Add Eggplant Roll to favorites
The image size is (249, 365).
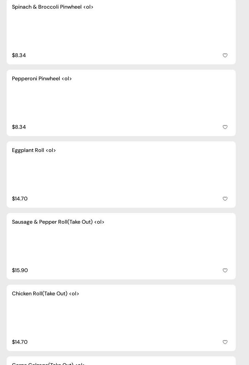(225, 199)
